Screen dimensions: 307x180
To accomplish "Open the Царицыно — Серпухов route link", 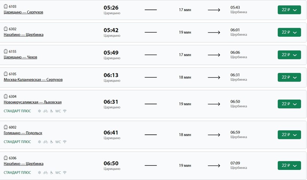I will coord(23,12).
